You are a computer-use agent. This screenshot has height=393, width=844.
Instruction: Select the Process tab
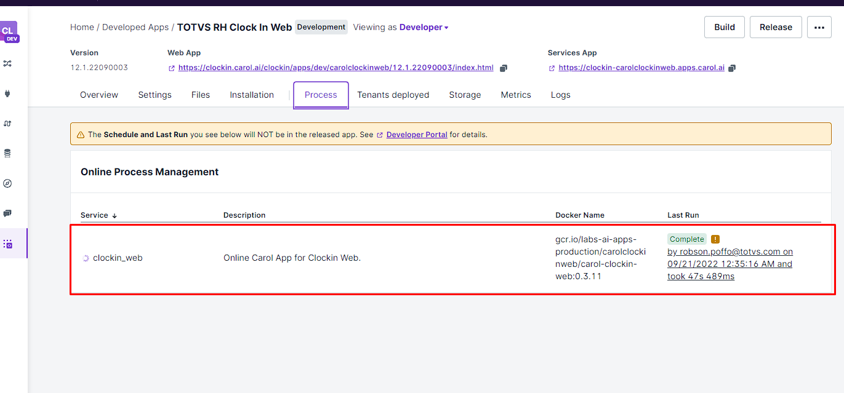click(321, 95)
